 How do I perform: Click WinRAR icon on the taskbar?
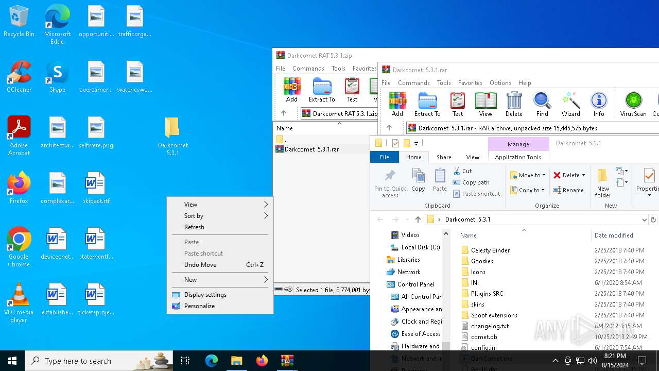click(x=287, y=361)
